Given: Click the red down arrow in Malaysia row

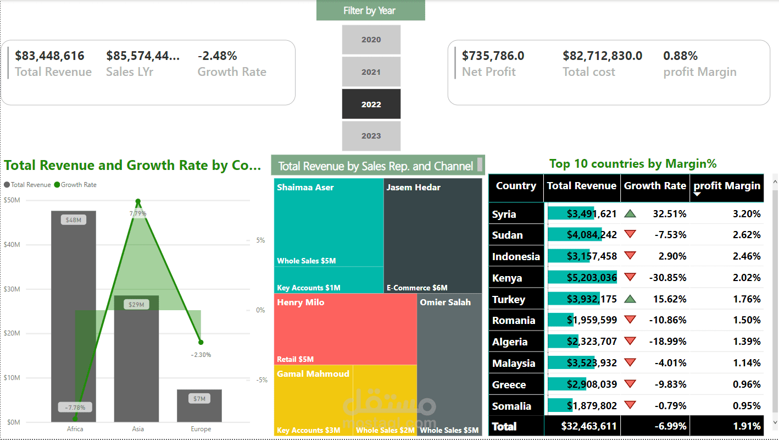Looking at the screenshot, I should (x=630, y=362).
